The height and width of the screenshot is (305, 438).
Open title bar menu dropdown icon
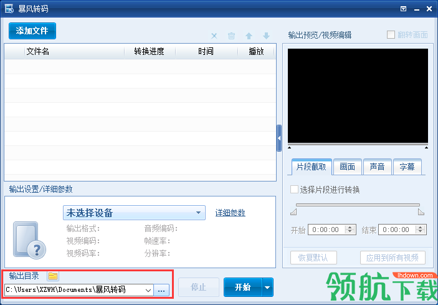[x=403, y=9]
